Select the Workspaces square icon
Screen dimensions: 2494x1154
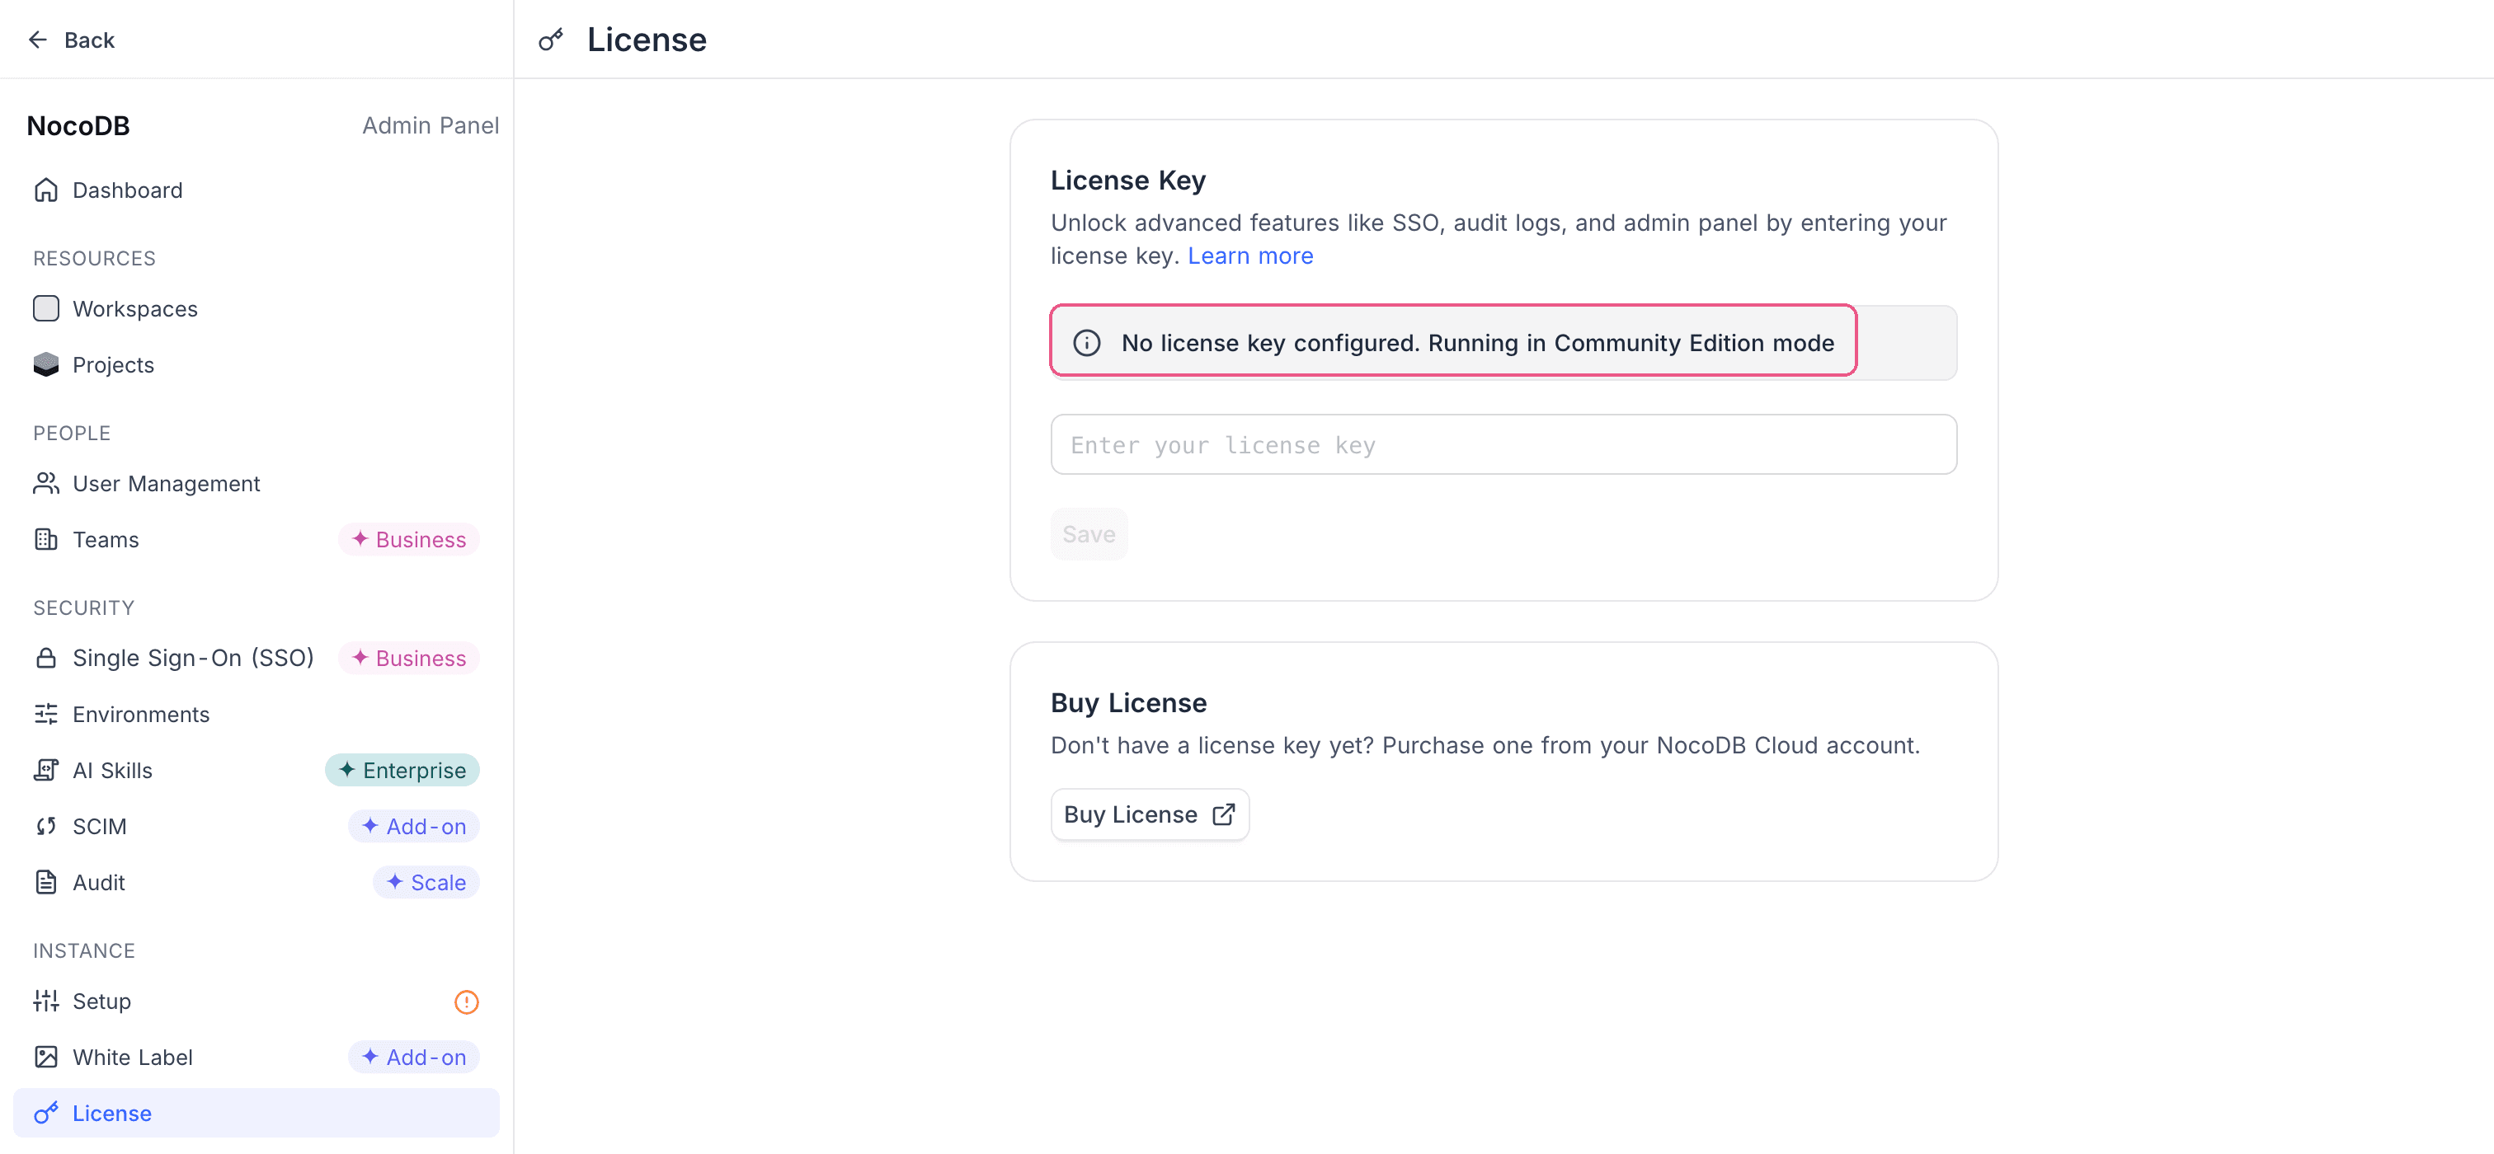(45, 308)
